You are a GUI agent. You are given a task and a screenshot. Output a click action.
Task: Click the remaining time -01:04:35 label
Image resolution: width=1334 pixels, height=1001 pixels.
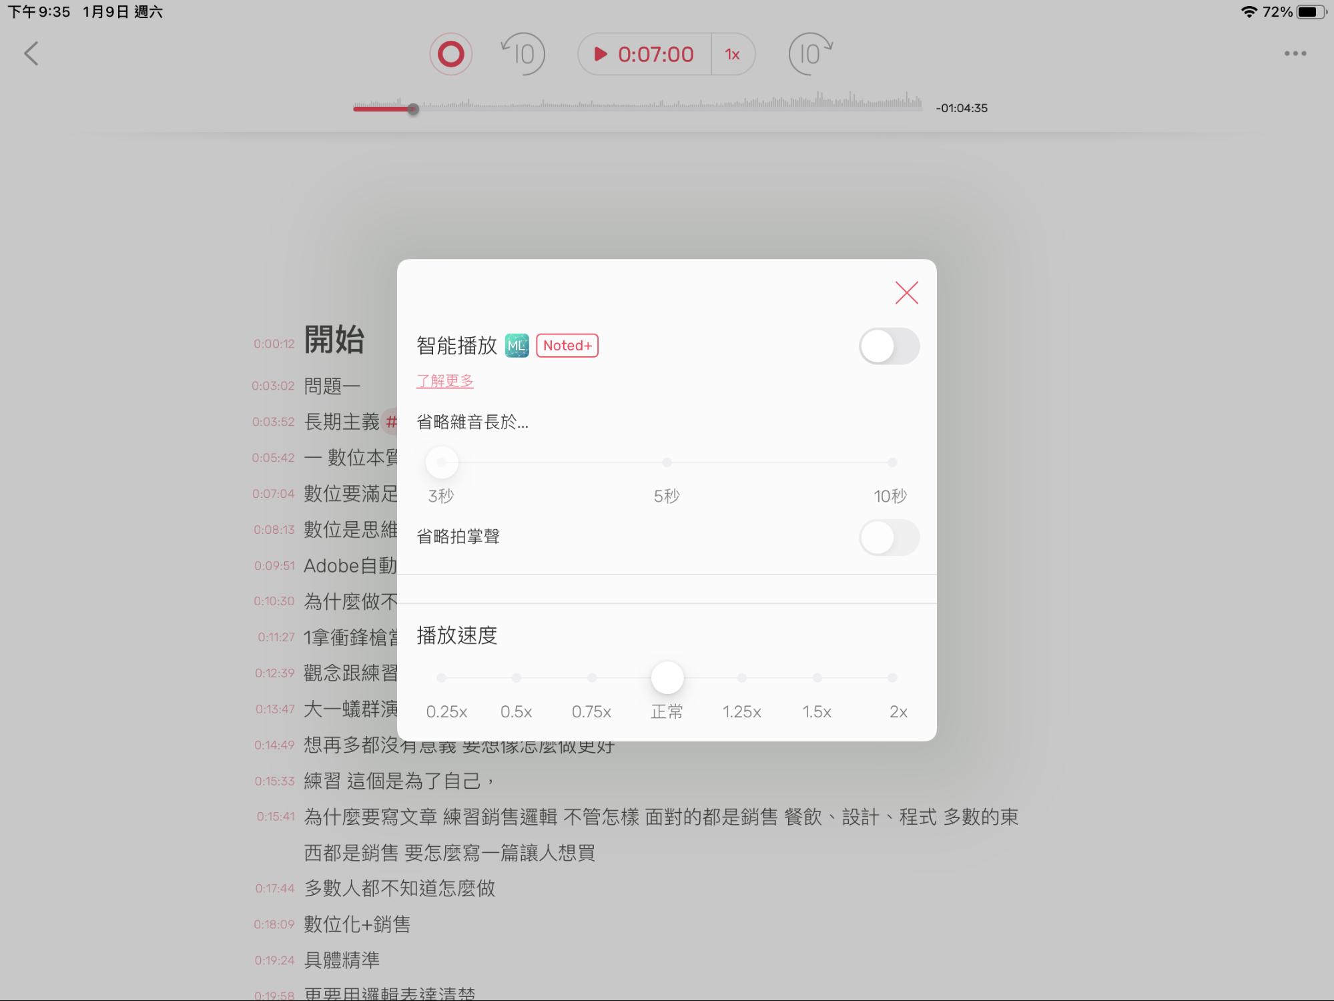[962, 108]
